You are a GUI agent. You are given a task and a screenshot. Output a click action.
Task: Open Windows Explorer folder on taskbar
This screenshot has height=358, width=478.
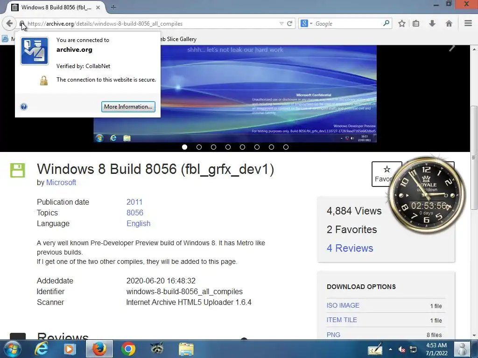[x=186, y=349]
